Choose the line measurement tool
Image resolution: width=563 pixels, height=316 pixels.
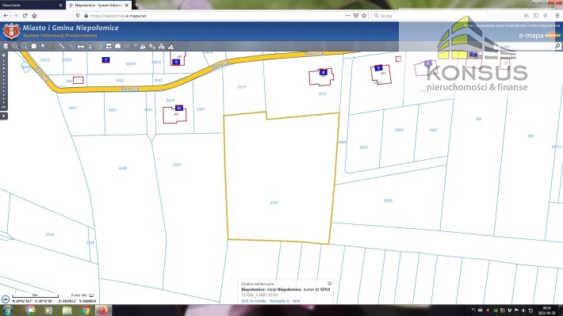coord(62,46)
